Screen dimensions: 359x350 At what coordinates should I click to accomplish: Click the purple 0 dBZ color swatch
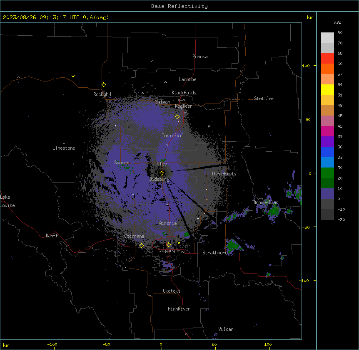click(x=327, y=194)
